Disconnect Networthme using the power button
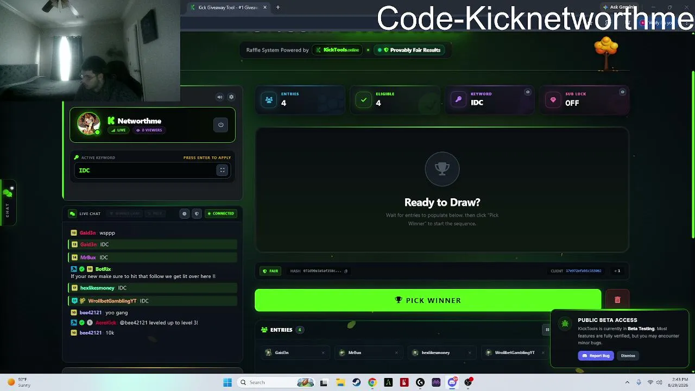The image size is (695, 391). coord(221,125)
